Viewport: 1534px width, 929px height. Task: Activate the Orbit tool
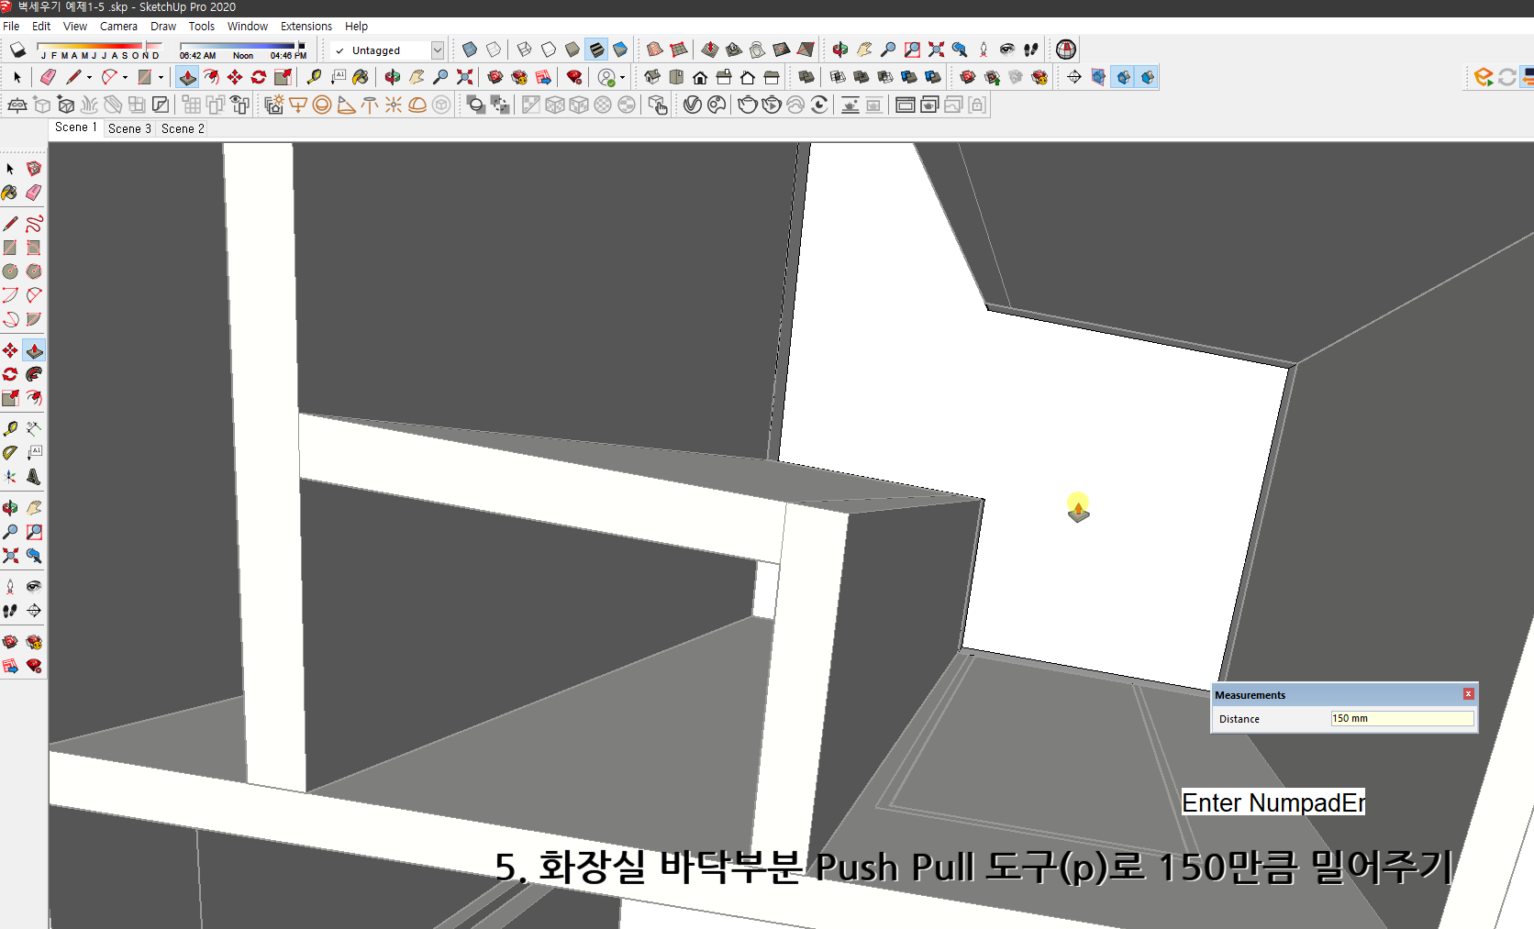pyautogui.click(x=10, y=507)
